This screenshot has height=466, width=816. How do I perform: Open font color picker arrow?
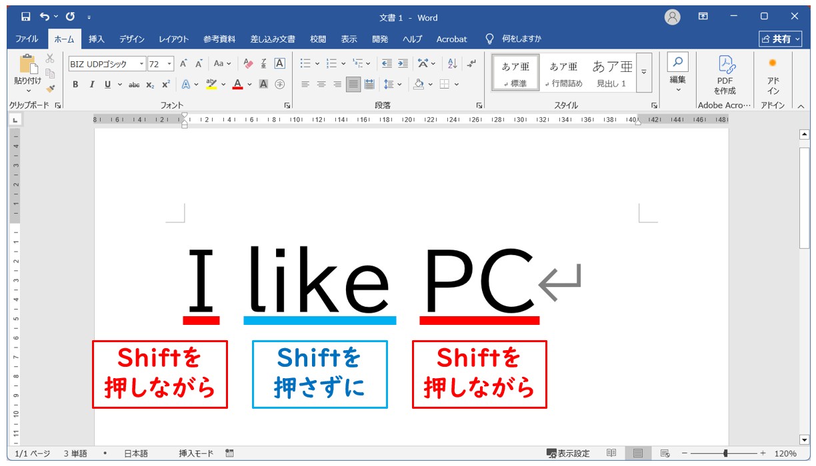point(249,85)
